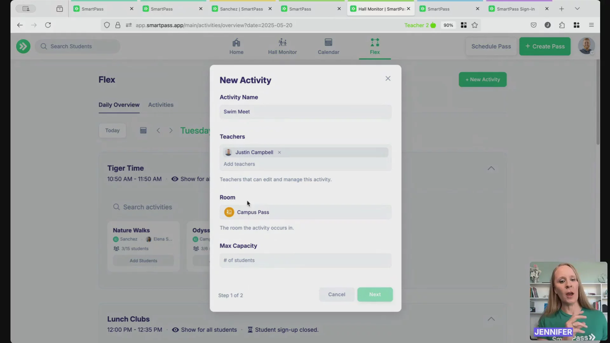The image size is (610, 343).
Task: Click the Campus Pass room icon
Action: click(229, 212)
